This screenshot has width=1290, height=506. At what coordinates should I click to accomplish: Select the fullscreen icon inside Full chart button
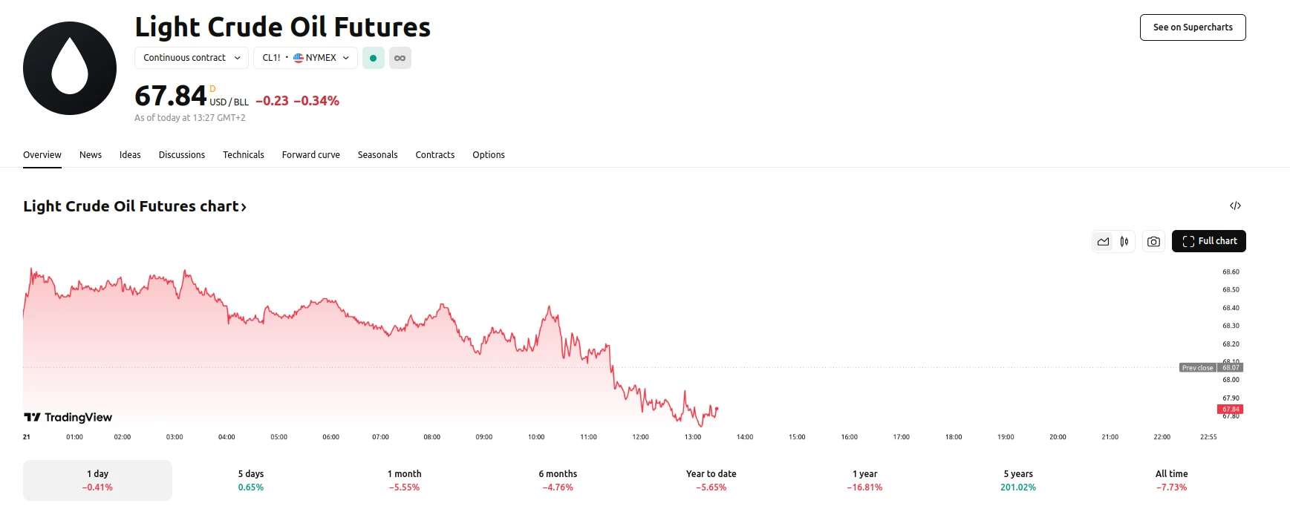pyautogui.click(x=1188, y=241)
